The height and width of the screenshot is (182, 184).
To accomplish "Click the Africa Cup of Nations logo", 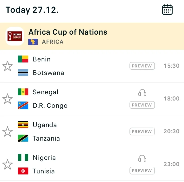I will pyautogui.click(x=15, y=36).
